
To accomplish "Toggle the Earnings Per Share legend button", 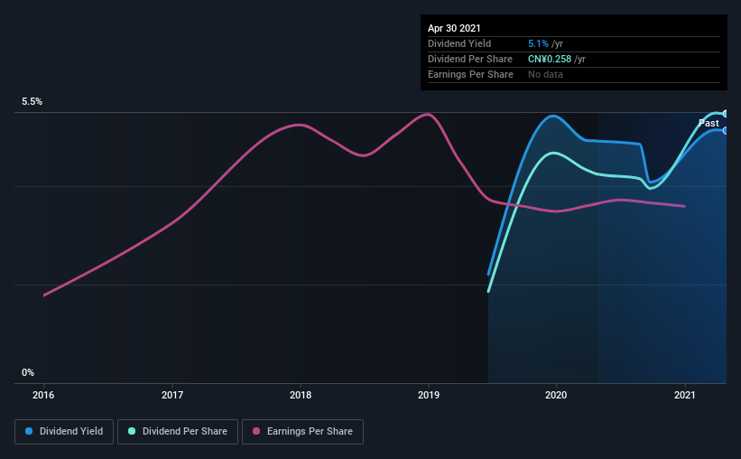I will pos(302,432).
